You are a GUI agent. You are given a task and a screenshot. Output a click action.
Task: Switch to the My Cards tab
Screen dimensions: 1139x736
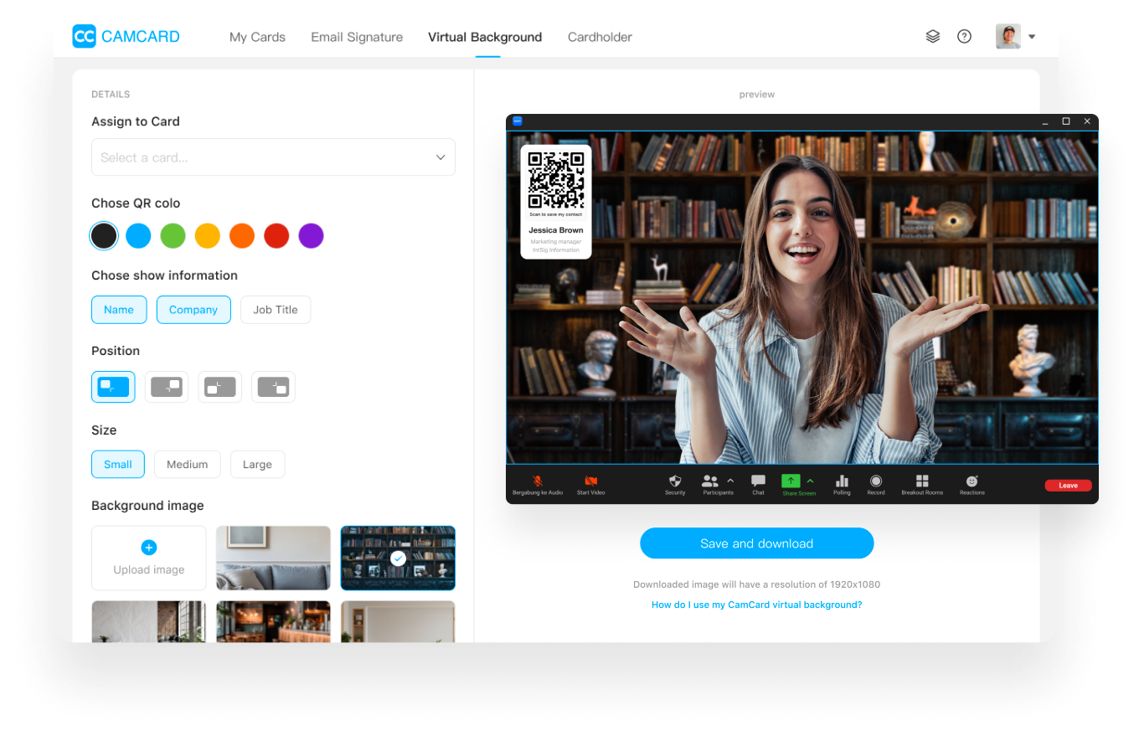pyautogui.click(x=257, y=37)
